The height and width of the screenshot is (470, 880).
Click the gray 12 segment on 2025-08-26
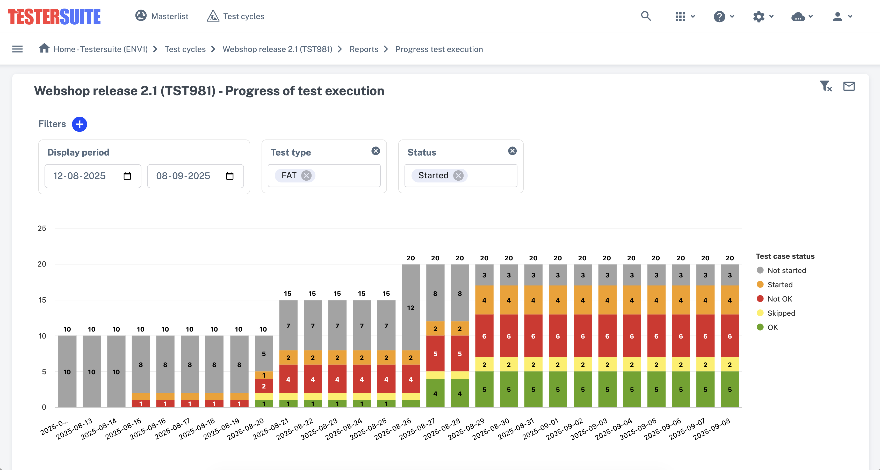click(x=411, y=307)
